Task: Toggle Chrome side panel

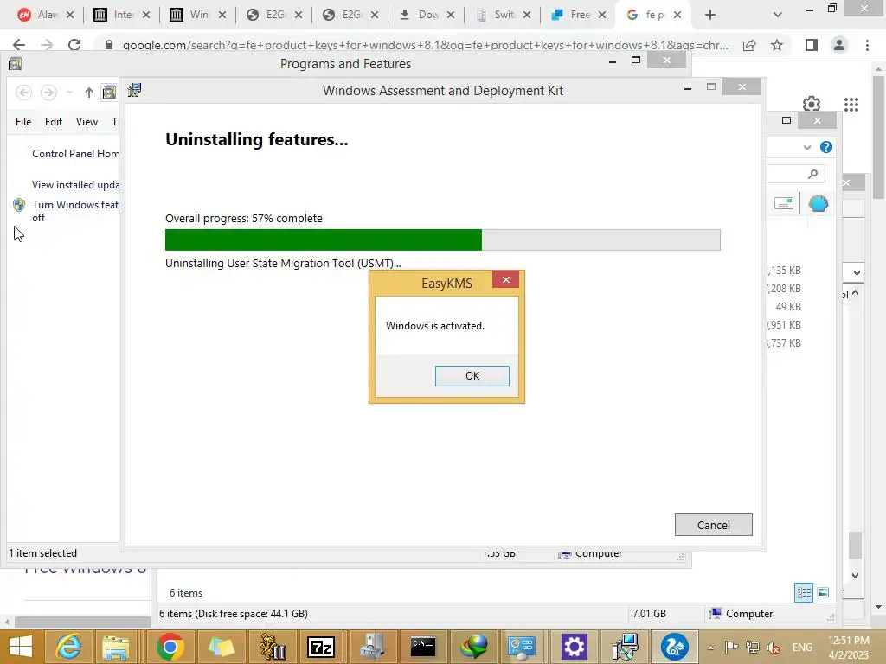Action: pos(812,45)
